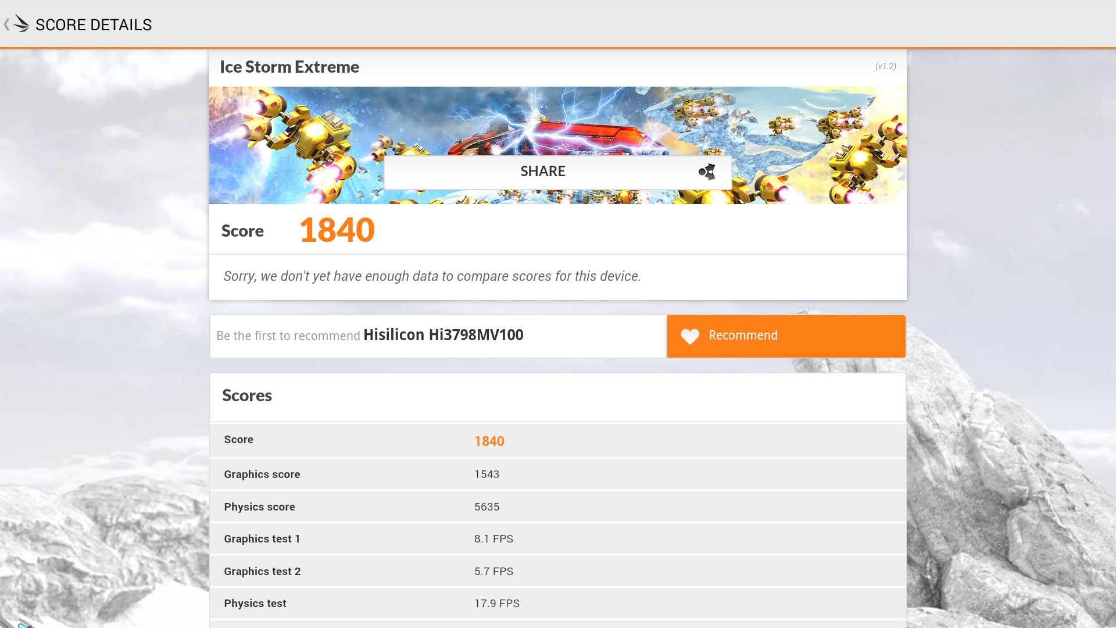The image size is (1116, 628).
Task: Click the SHARE button
Action: pos(557,172)
